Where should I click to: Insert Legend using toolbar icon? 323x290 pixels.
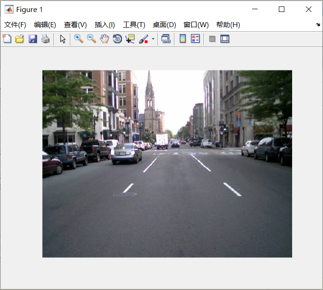coord(195,39)
